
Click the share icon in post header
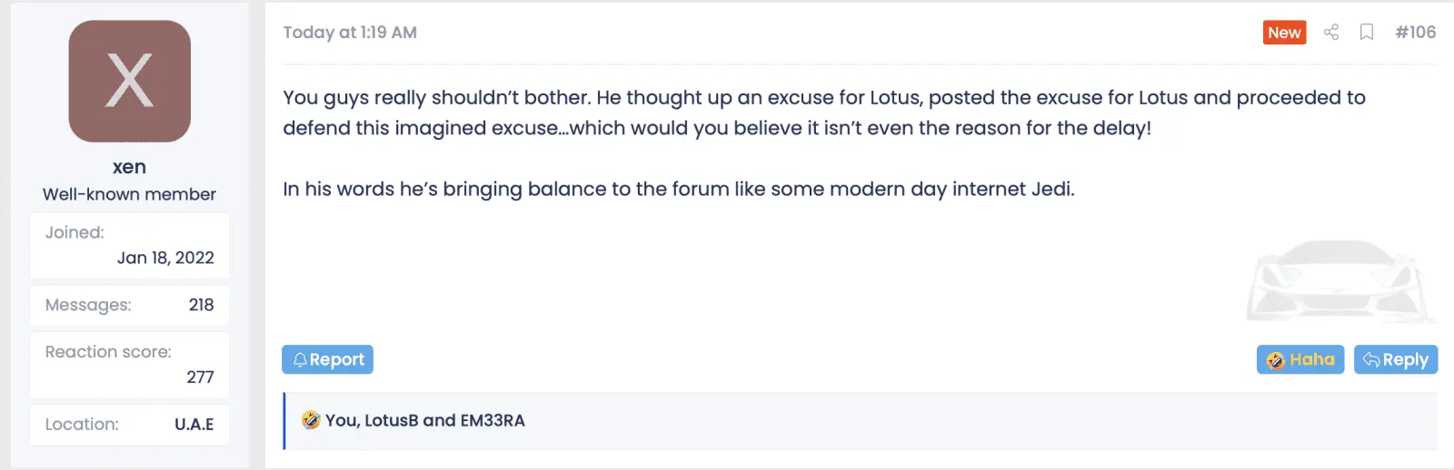click(x=1331, y=33)
